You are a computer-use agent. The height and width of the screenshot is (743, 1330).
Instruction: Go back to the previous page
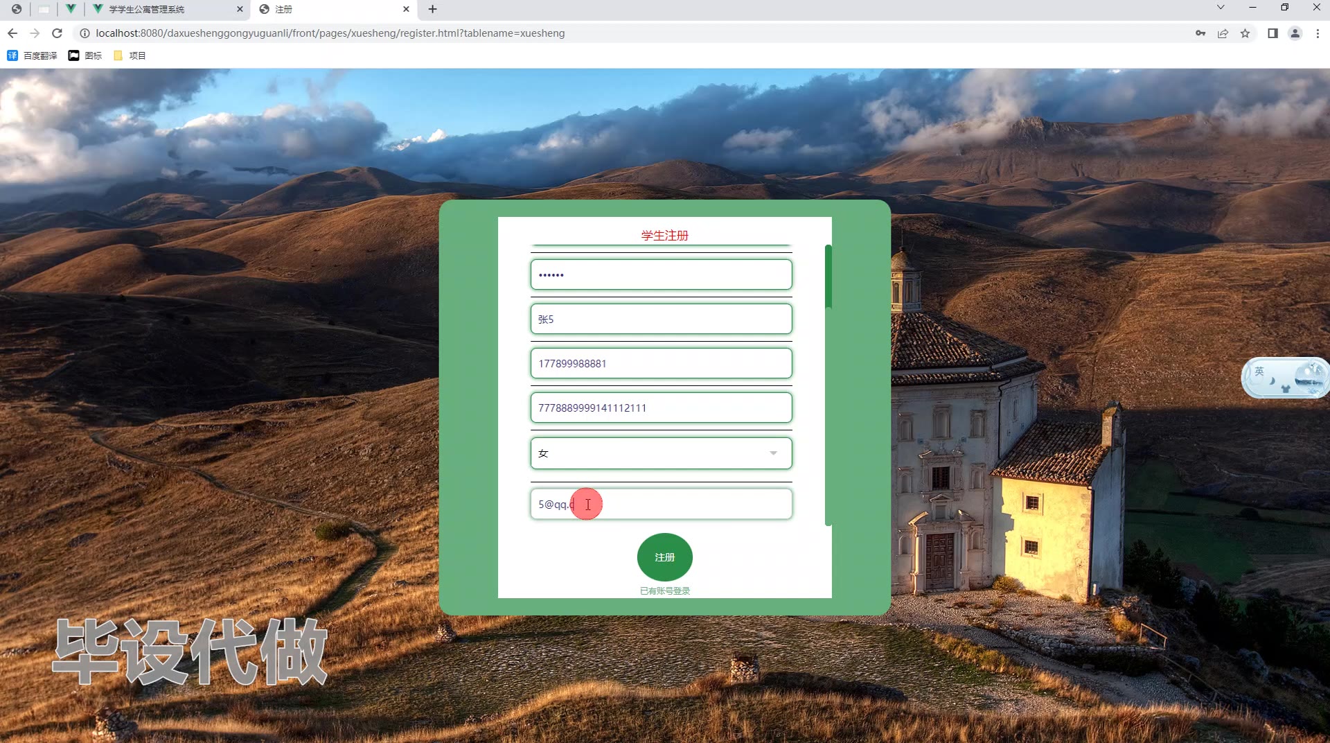(x=12, y=33)
